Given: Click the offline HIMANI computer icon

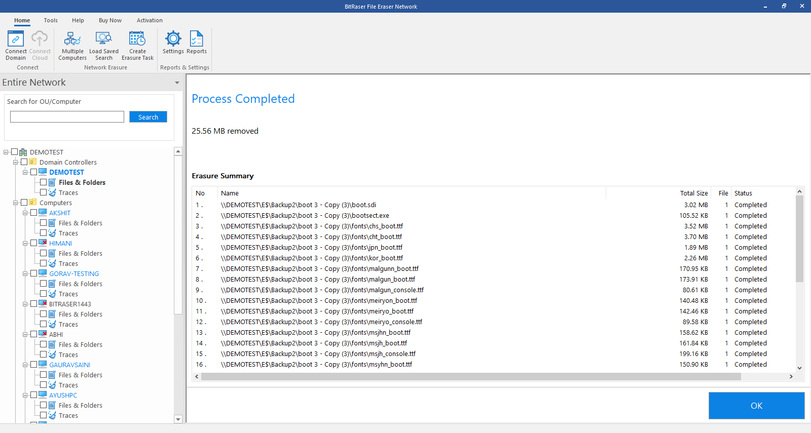Looking at the screenshot, I should tap(43, 243).
